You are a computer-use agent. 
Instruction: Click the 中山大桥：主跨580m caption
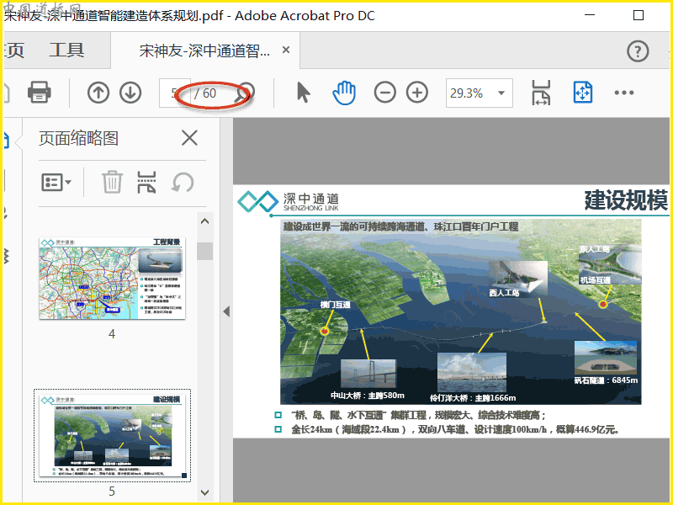click(368, 395)
